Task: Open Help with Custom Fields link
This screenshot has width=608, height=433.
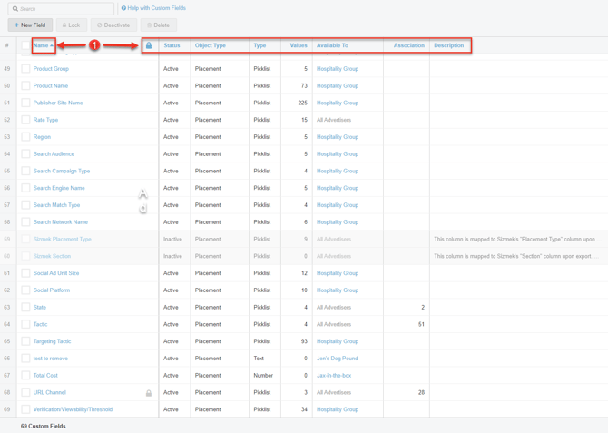Action: coord(156,8)
